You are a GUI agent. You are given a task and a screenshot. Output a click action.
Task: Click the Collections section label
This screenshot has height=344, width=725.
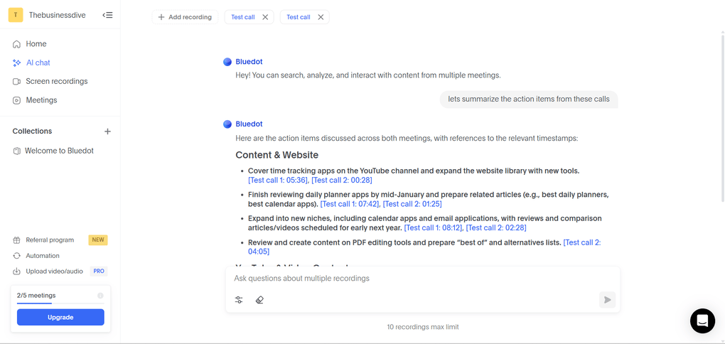click(x=33, y=131)
